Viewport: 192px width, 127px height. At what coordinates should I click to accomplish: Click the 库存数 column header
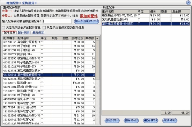[90, 38]
